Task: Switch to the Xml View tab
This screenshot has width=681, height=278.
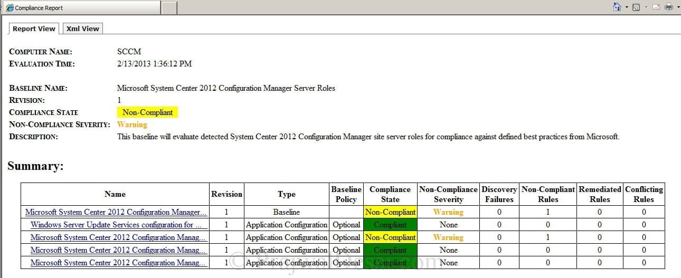Action: click(x=83, y=28)
